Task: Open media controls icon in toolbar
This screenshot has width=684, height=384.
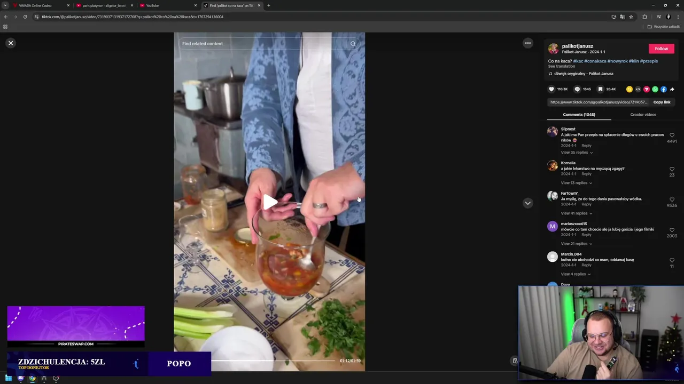Action: pyautogui.click(x=658, y=17)
